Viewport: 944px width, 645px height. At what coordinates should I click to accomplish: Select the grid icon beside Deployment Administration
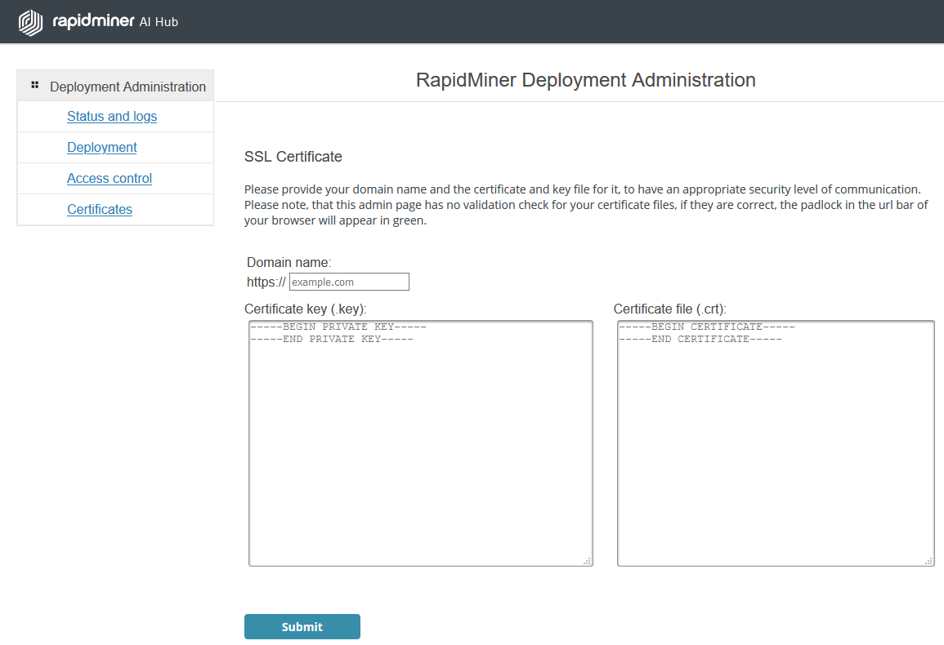pos(34,84)
